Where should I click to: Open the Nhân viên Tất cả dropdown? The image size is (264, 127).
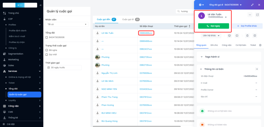coord(67,24)
